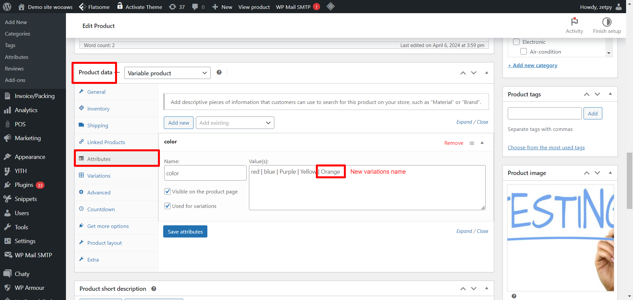Click the Flatsome theme diamond icon
The image size is (633, 300).
pyautogui.click(x=82, y=7)
